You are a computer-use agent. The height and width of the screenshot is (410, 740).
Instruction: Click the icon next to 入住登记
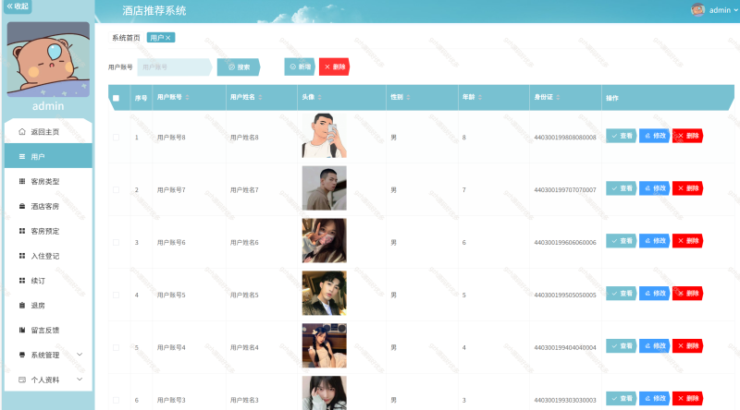point(22,256)
